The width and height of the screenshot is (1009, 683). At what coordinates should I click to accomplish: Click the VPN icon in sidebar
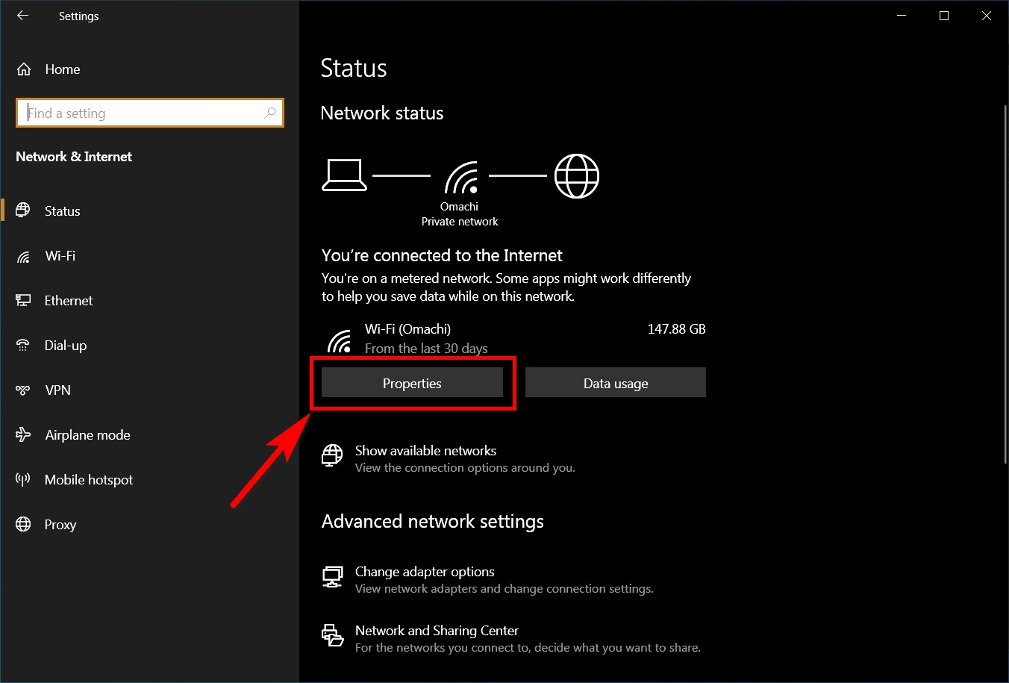[x=23, y=390]
